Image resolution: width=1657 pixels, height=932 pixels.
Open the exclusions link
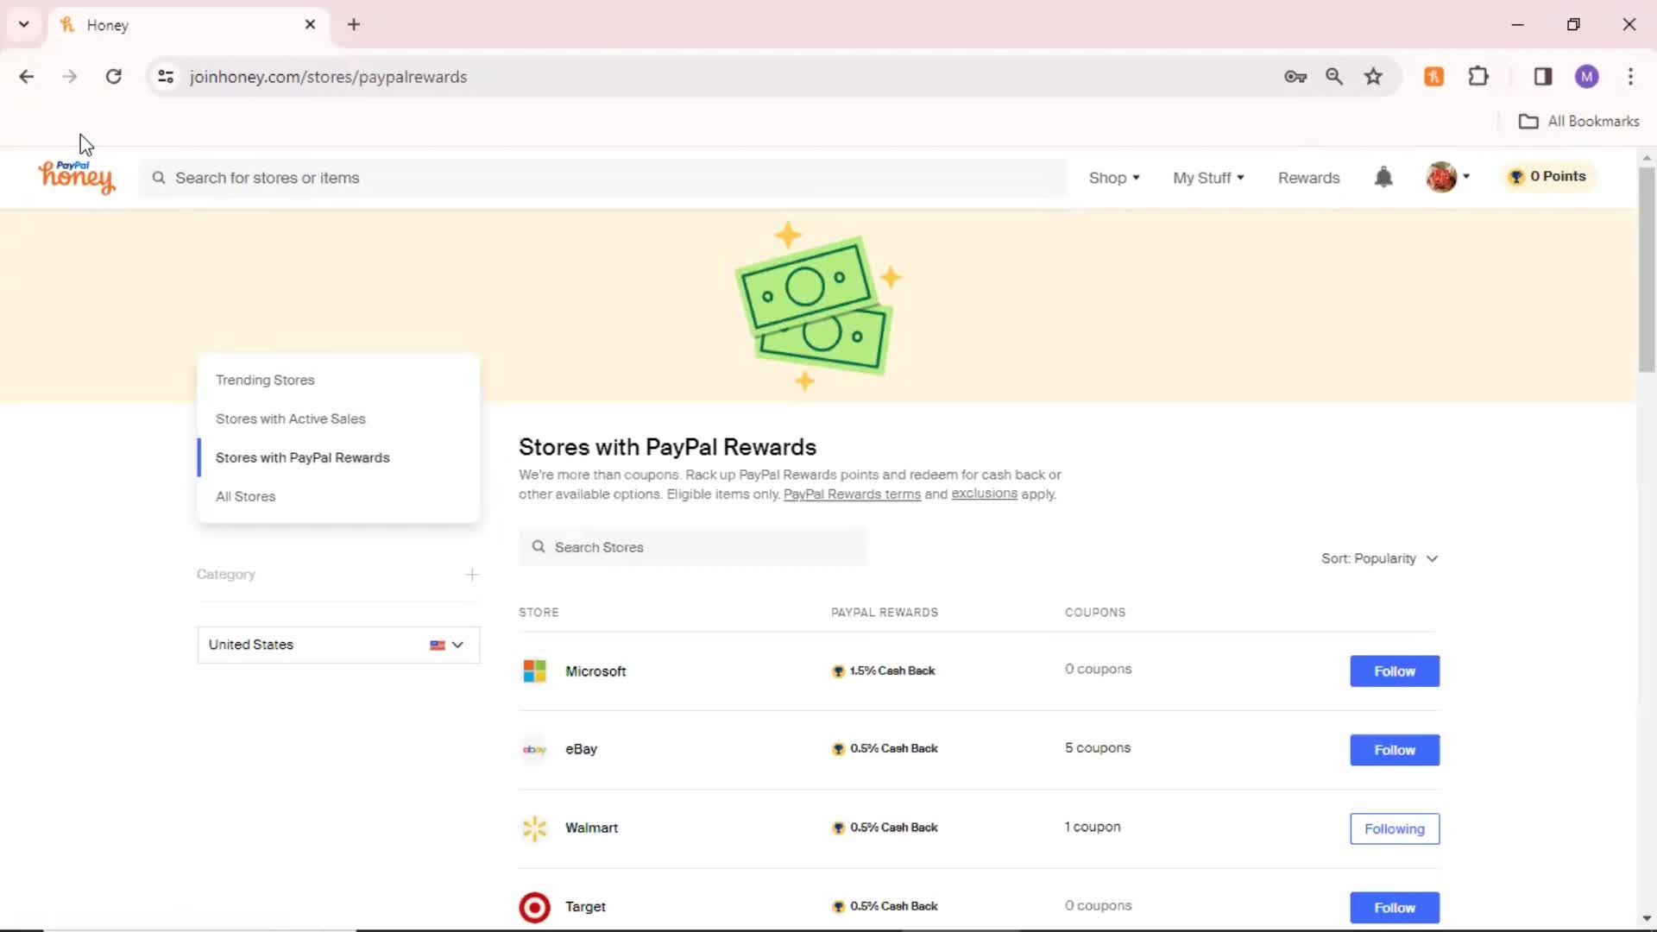[984, 494]
